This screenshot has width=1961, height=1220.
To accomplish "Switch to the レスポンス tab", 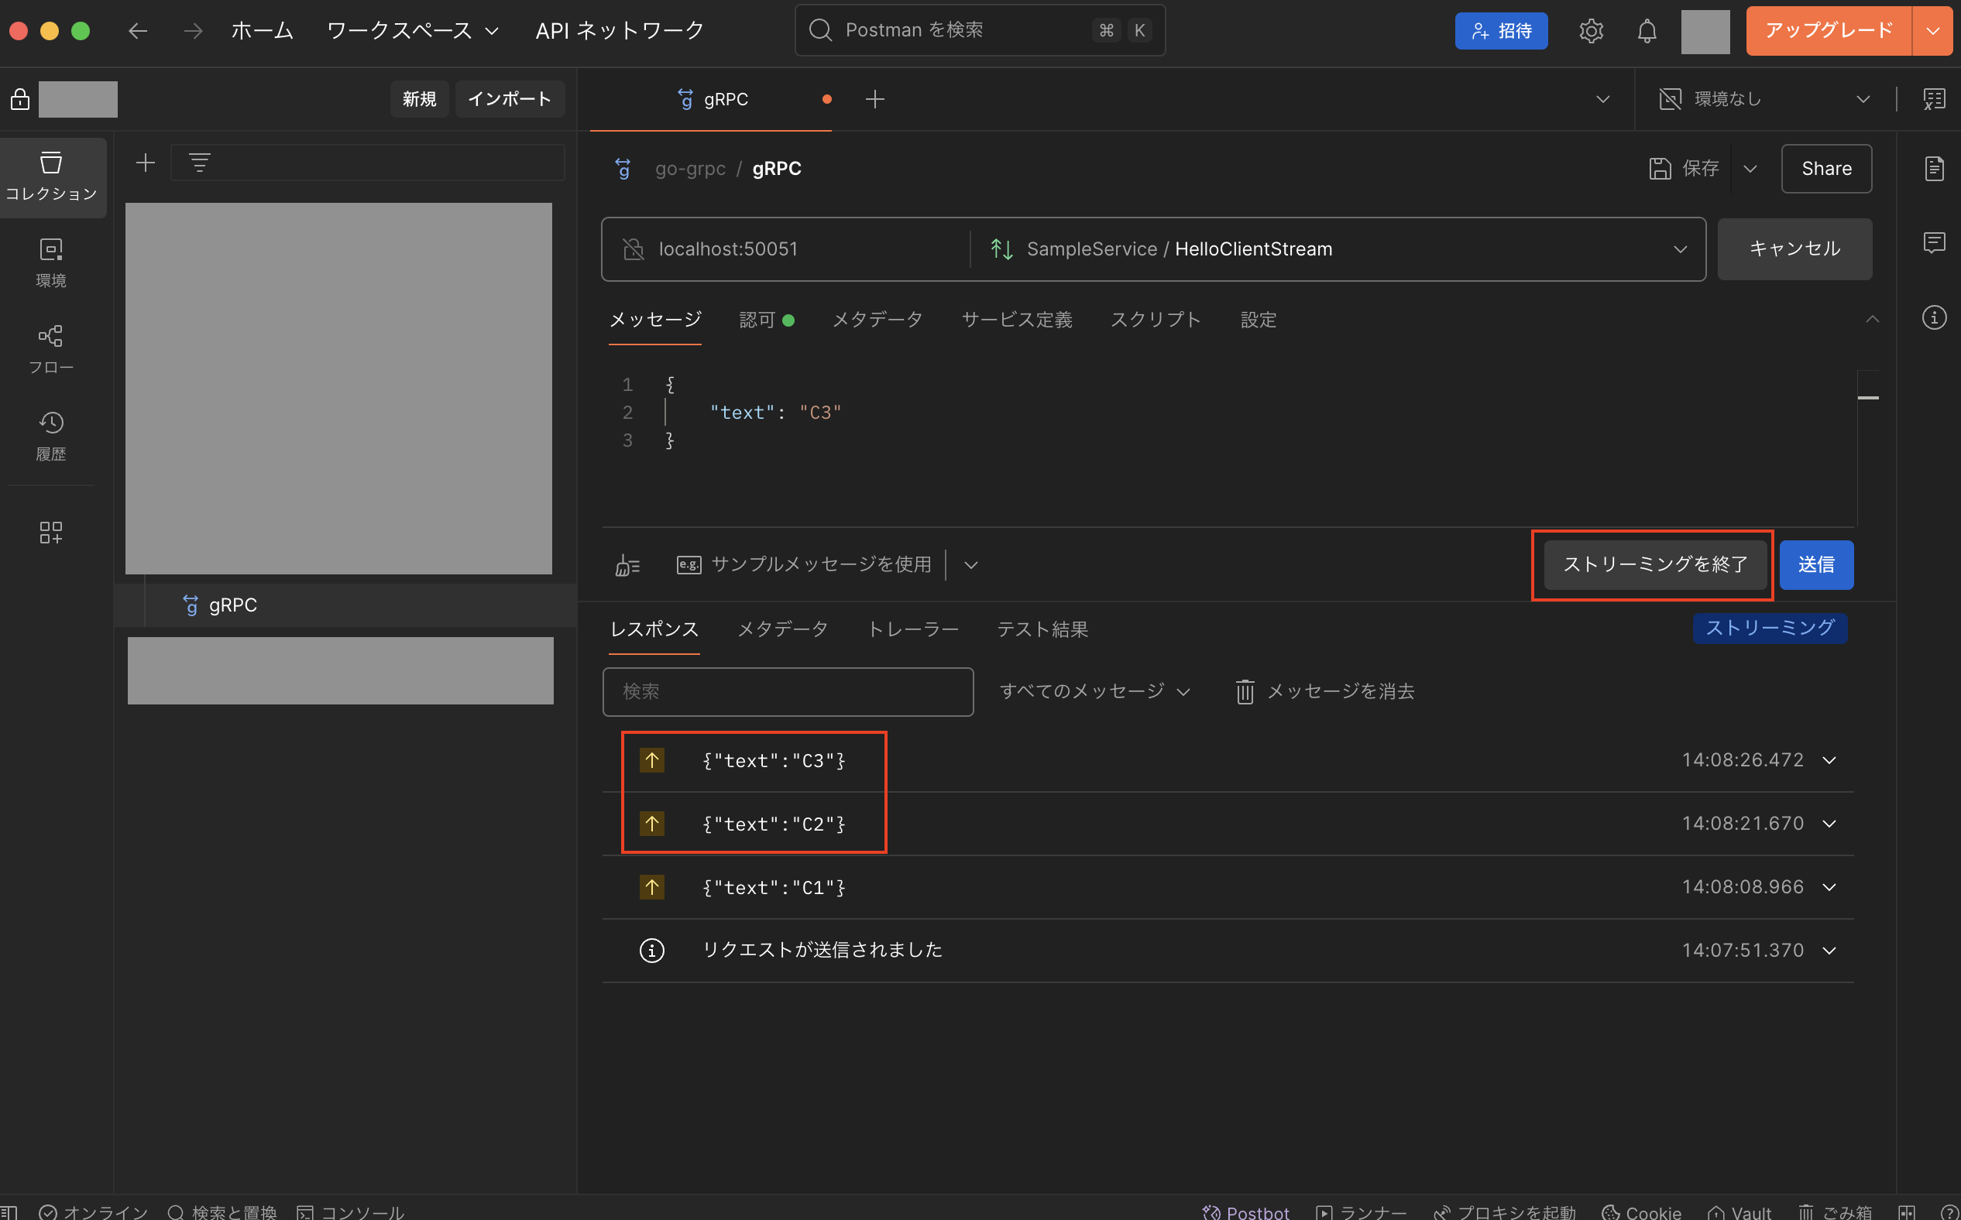I will click(x=654, y=629).
